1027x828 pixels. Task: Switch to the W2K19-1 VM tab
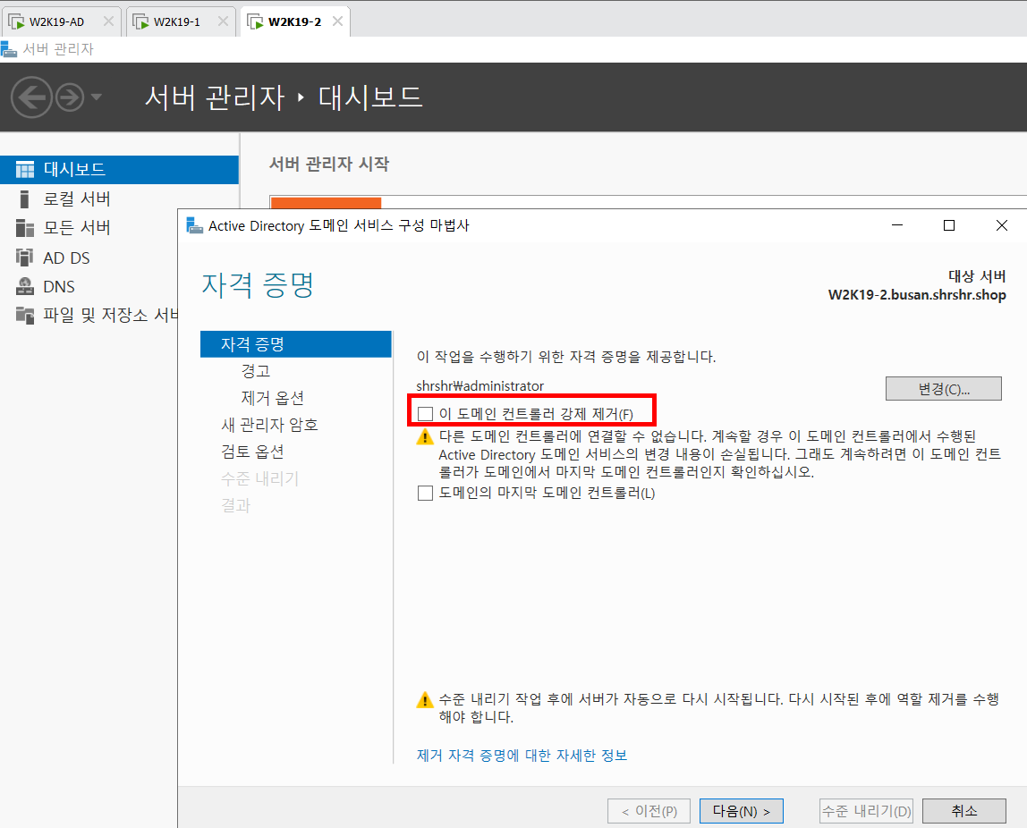pos(180,21)
